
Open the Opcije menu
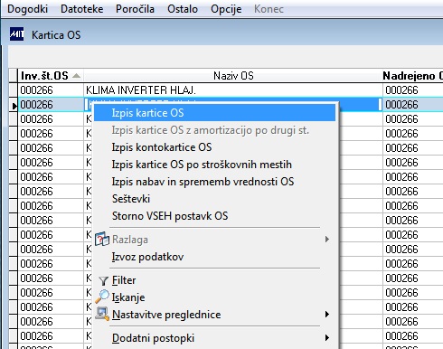(226, 9)
